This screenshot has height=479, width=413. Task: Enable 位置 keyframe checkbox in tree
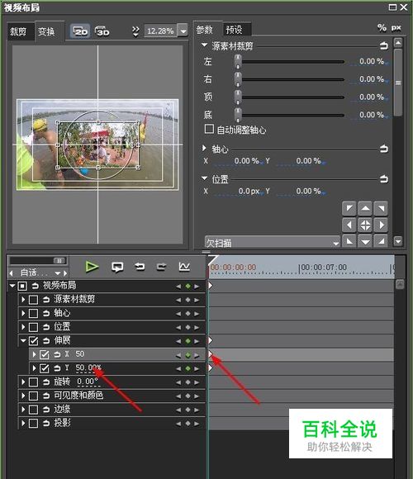(33, 327)
